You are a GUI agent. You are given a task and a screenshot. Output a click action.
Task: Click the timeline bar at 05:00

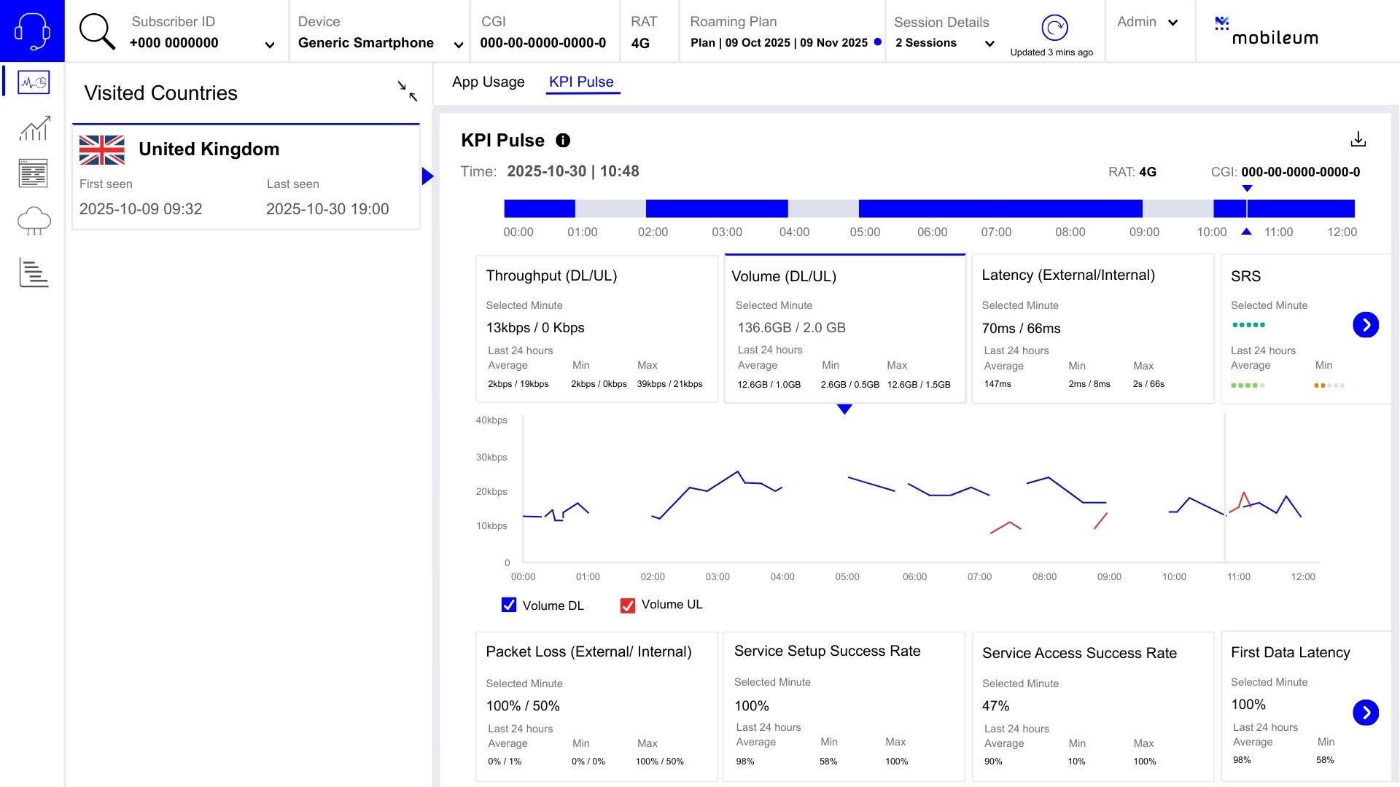[865, 208]
